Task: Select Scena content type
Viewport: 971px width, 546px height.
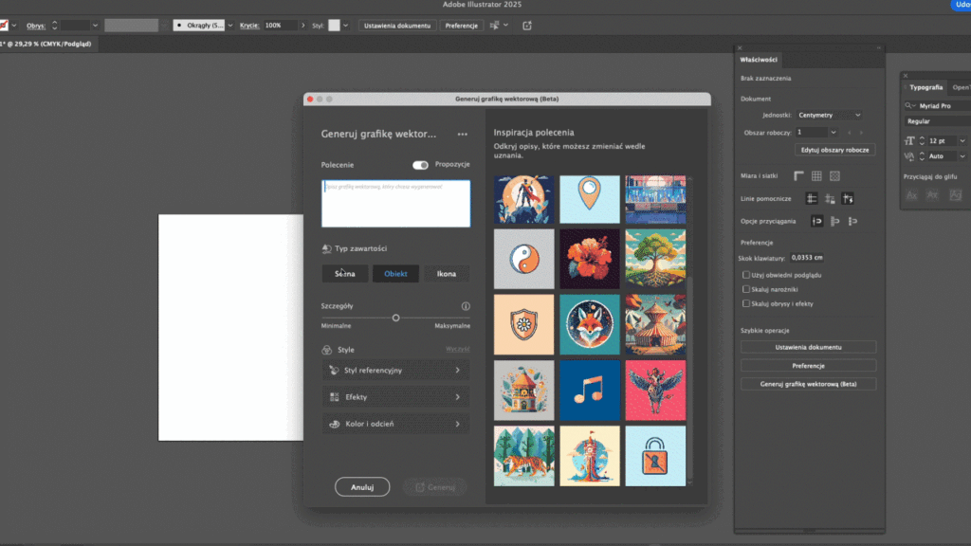Action: [345, 274]
